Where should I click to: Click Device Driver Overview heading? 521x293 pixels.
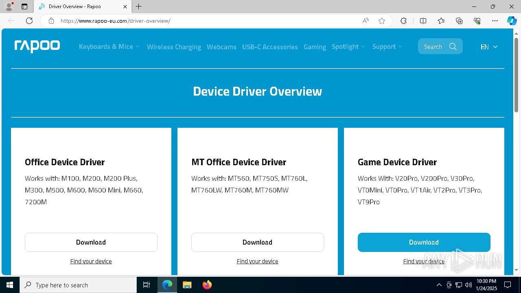[x=258, y=91]
